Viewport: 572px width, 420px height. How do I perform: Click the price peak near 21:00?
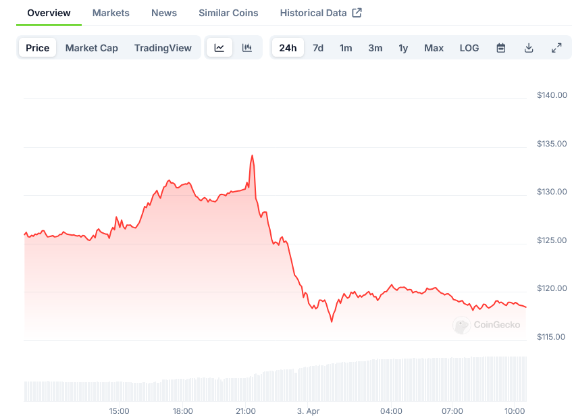click(x=252, y=156)
